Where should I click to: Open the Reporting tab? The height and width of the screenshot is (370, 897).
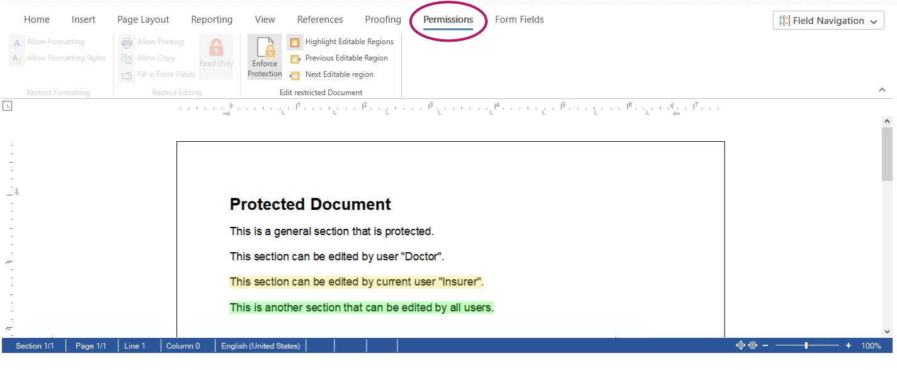click(212, 20)
